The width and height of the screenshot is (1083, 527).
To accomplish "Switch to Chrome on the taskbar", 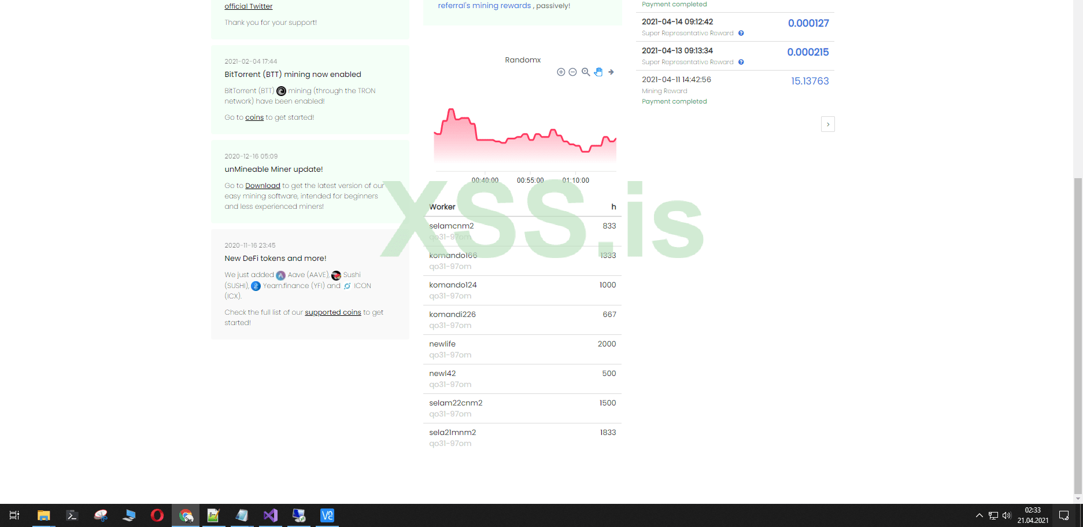I will 186,515.
